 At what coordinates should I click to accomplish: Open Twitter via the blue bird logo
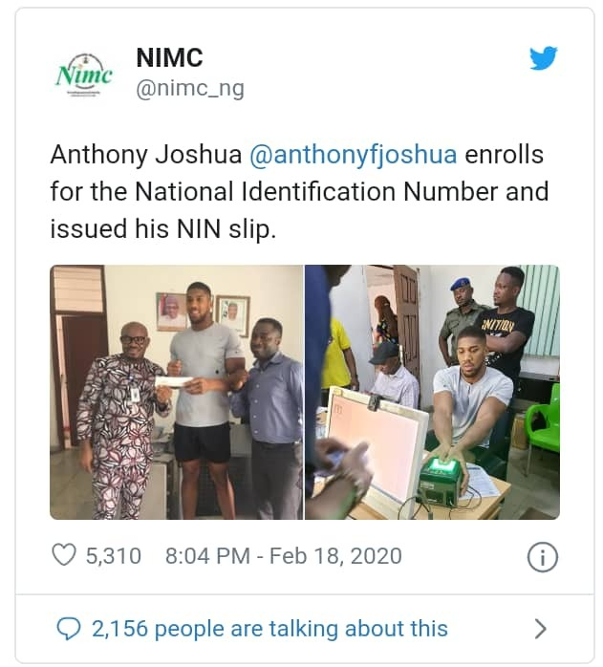(x=543, y=59)
